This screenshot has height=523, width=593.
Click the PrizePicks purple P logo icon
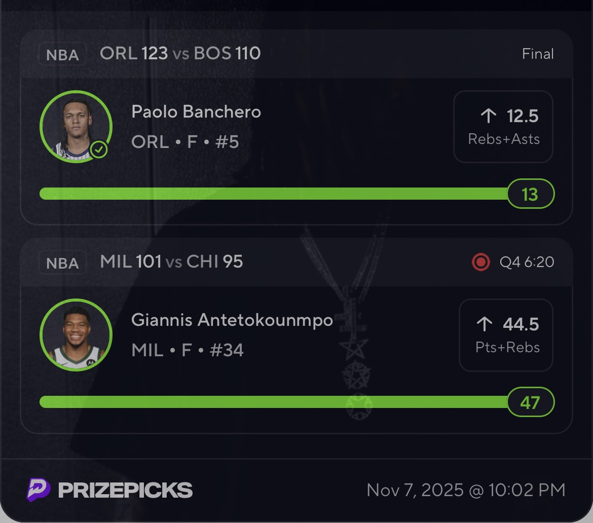(39, 490)
